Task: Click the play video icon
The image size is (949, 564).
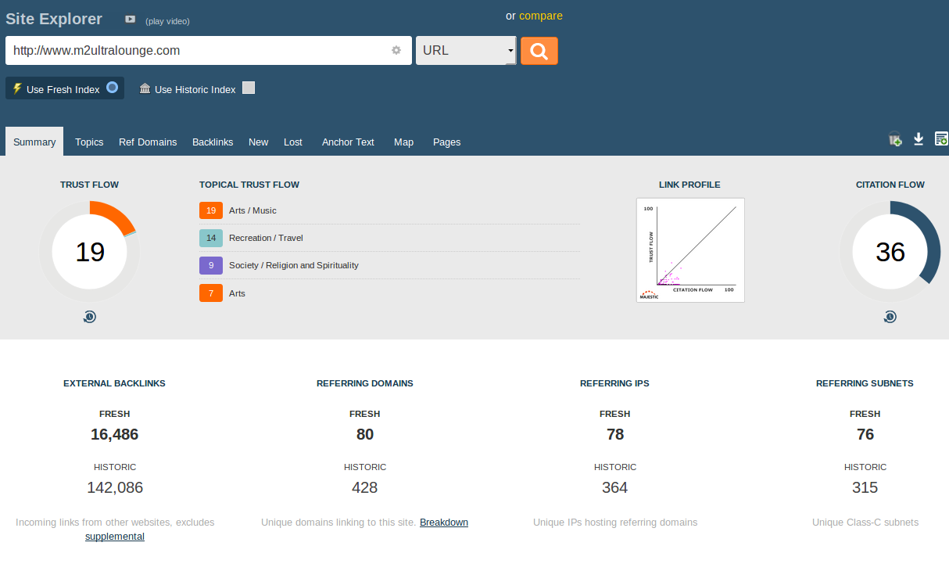Action: click(x=131, y=20)
